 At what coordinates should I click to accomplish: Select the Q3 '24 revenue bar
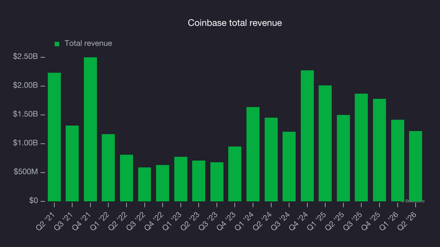(289, 166)
